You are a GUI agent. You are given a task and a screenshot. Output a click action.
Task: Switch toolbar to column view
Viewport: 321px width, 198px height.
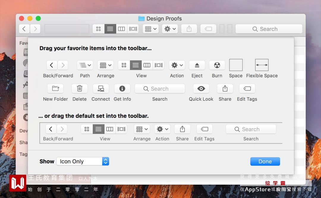point(121,29)
